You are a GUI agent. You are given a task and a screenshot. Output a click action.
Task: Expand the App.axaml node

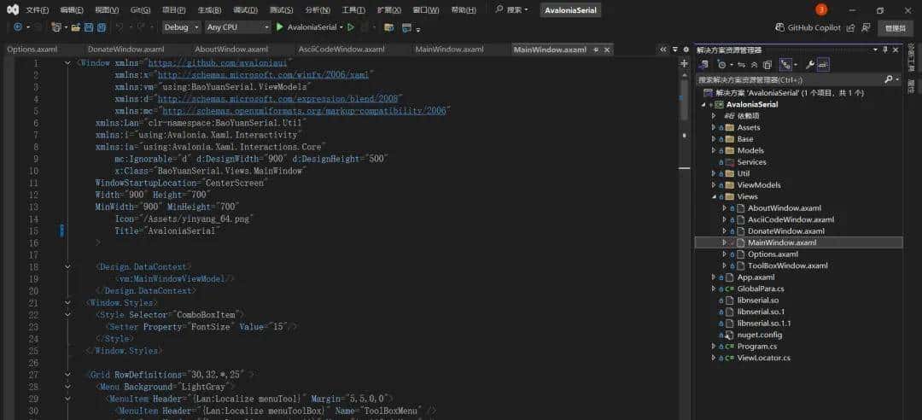coord(714,277)
